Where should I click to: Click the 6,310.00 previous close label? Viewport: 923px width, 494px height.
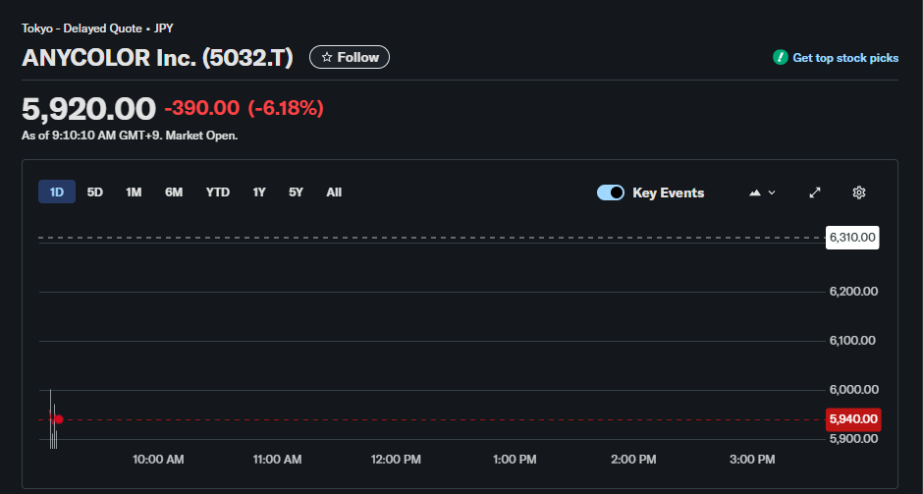852,238
